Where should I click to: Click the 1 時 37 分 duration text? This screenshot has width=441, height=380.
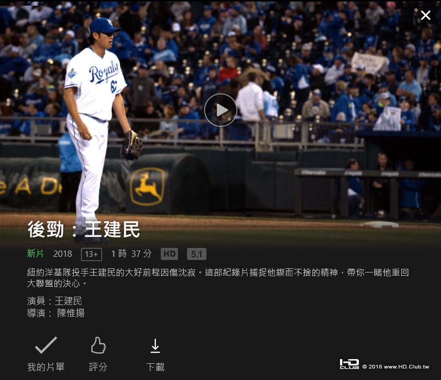click(131, 254)
